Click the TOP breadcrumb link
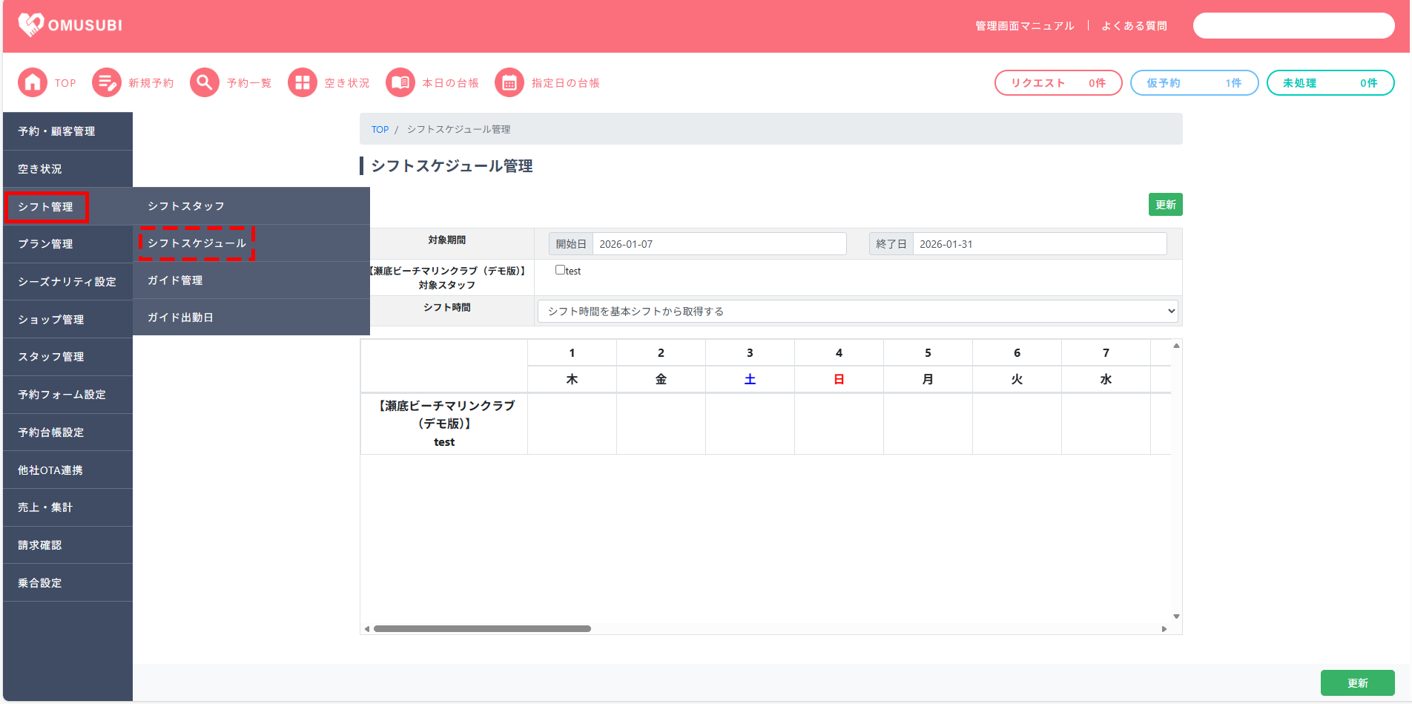 click(380, 129)
